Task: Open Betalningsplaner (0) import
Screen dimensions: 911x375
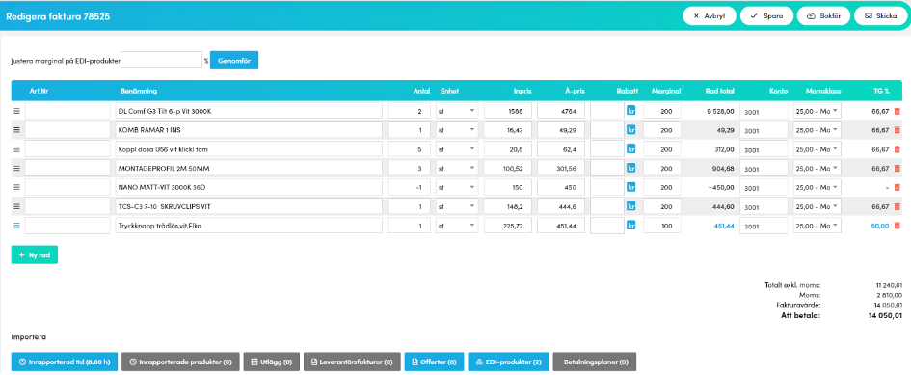Action: 595,362
